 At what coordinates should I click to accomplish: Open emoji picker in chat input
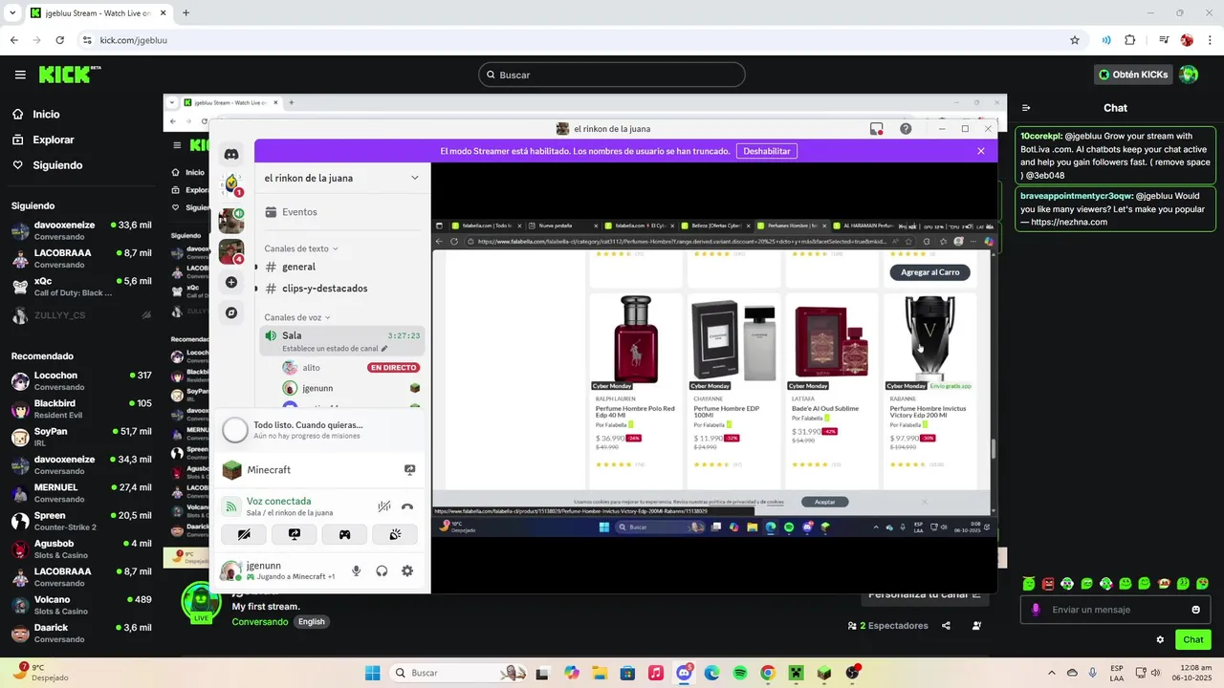click(1195, 610)
